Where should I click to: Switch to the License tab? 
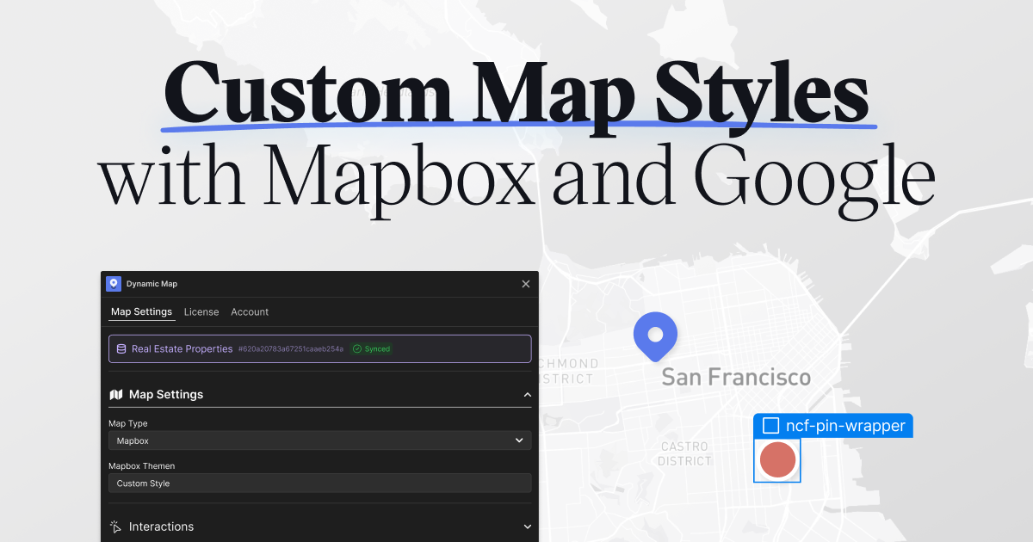201,311
